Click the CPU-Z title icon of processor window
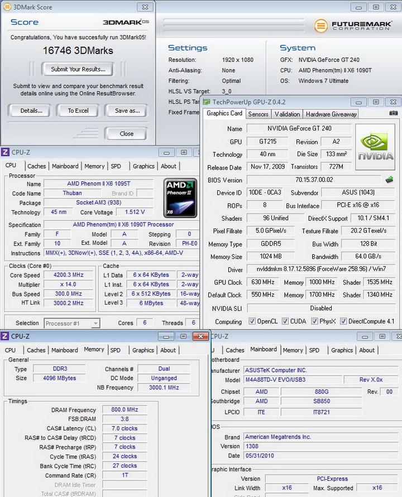This screenshot has height=497, width=402. point(5,152)
